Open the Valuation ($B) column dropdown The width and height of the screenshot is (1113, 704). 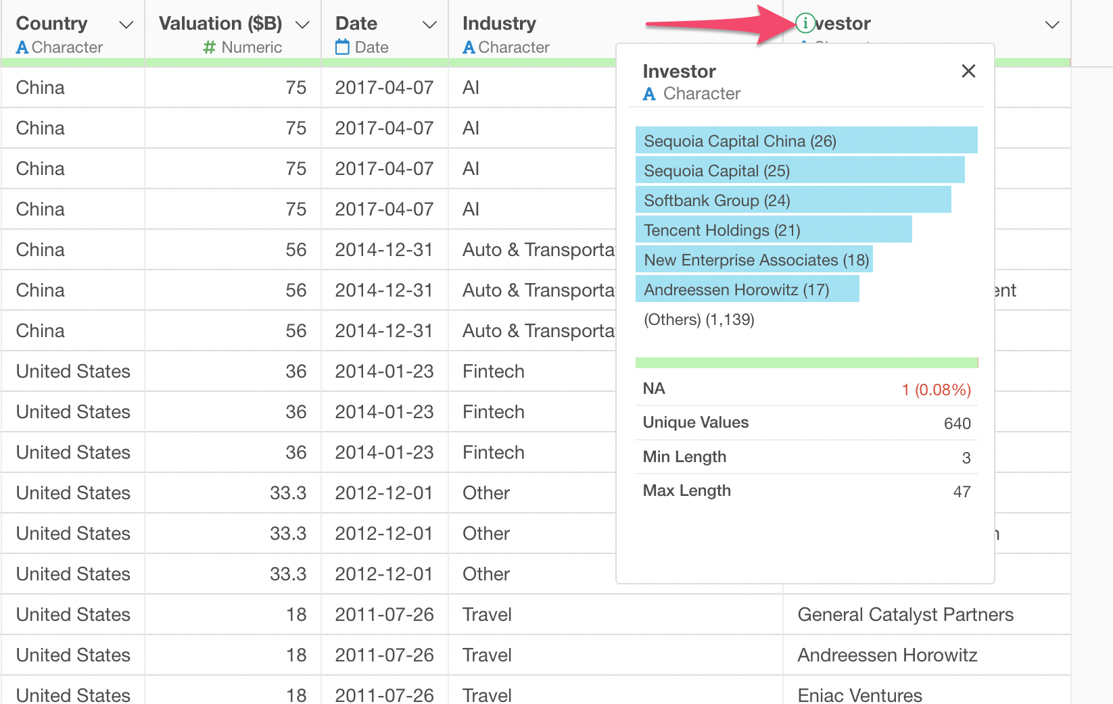(302, 25)
